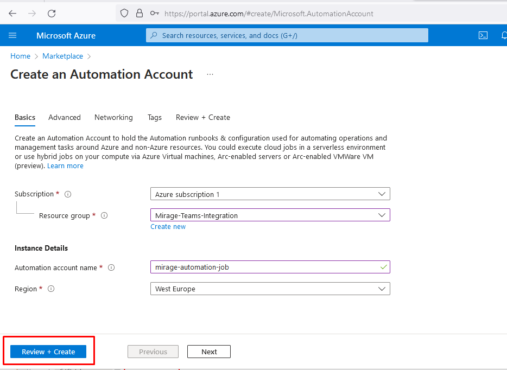Click the notifications bell icon
Viewport: 507px width, 370px height.
[504, 35]
